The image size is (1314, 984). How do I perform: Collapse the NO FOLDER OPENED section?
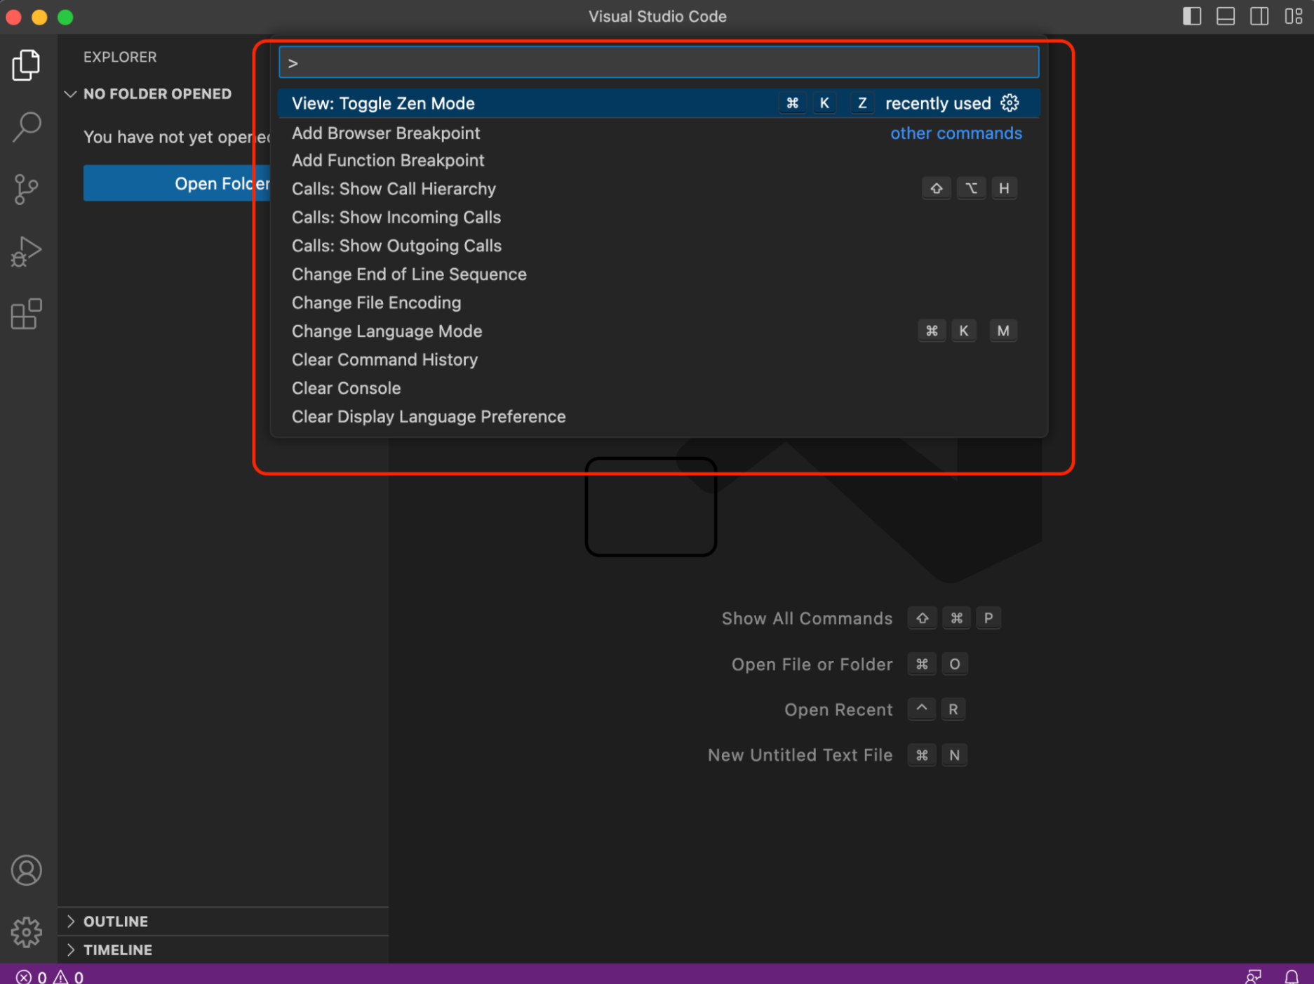147,94
